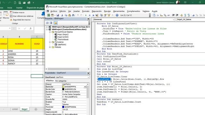Click the Reset stop icon in VBA toolbar
Viewport: 205px width, 115px height.
[x=93, y=15]
